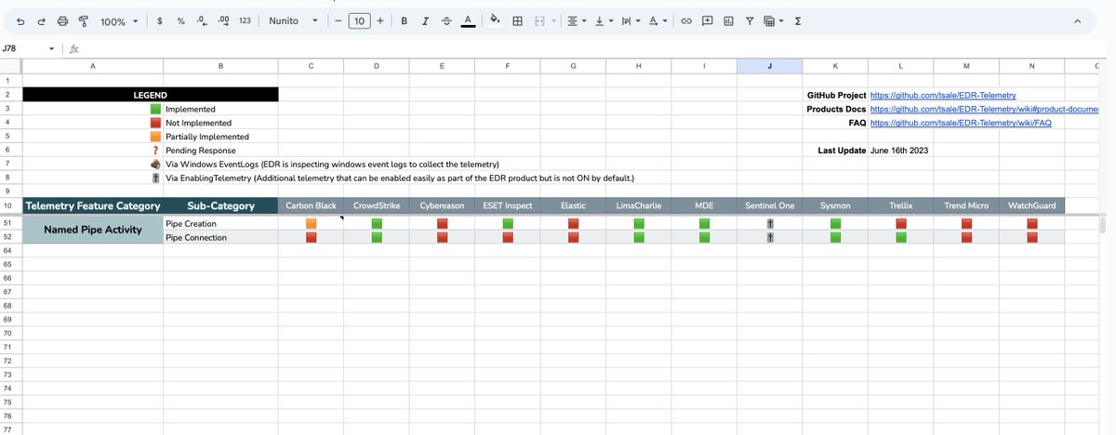
Task: Open the J78 name box dropdown arrow
Action: [52, 48]
